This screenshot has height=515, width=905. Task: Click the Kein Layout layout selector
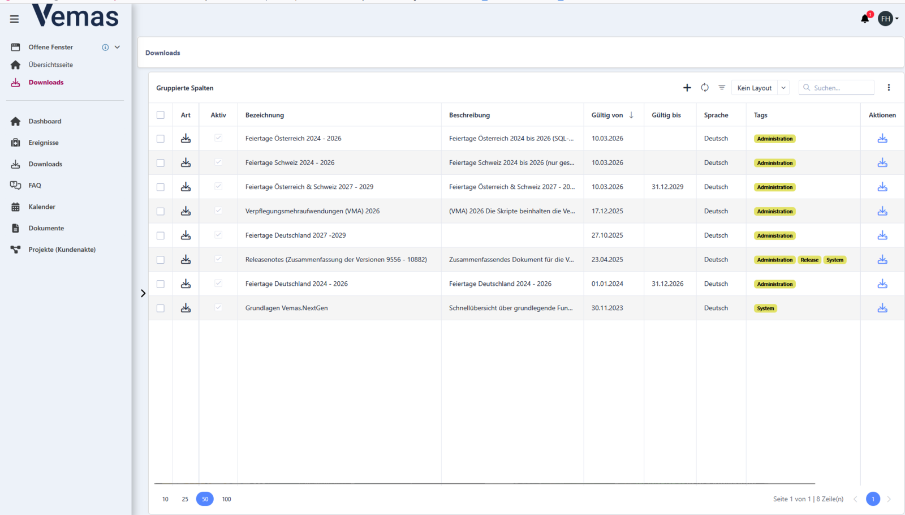(x=755, y=88)
